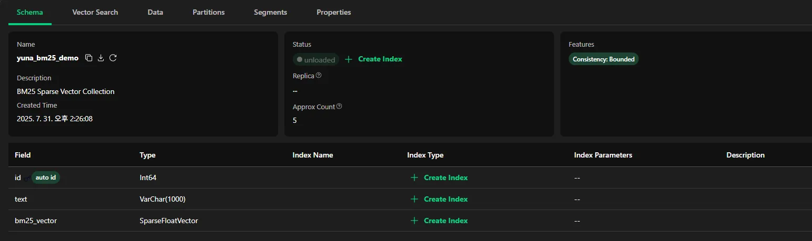The image size is (812, 241).
Task: Click the unloaded status badge
Action: click(x=316, y=60)
